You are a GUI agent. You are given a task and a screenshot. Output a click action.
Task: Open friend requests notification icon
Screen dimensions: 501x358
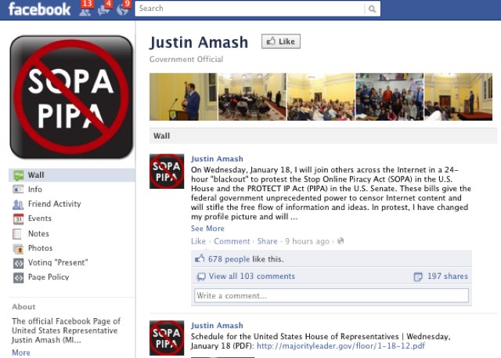tap(85, 9)
